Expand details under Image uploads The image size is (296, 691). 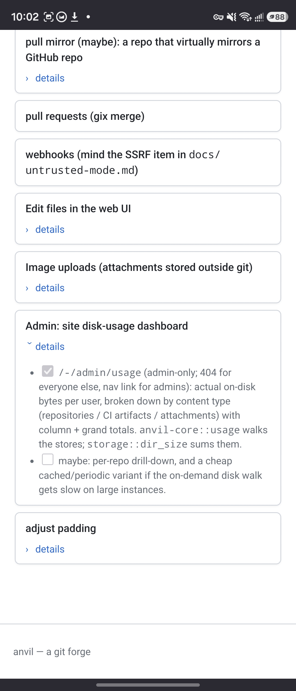(x=45, y=288)
